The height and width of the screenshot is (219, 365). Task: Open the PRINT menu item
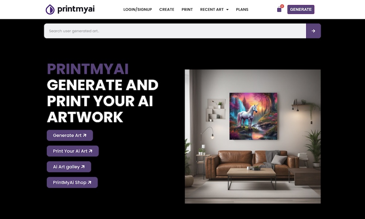click(x=187, y=9)
